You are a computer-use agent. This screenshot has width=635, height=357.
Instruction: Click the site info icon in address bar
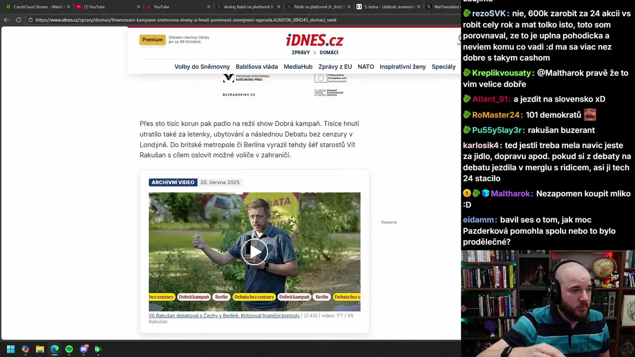(30, 20)
